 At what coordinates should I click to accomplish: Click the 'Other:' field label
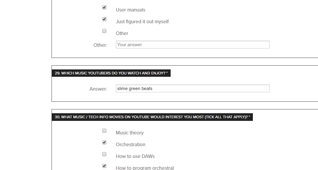coord(100,45)
